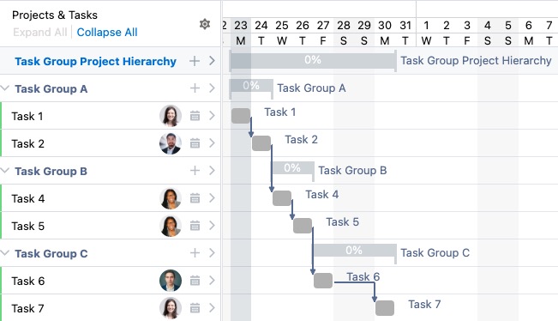This screenshot has height=321, width=558.
Task: Click Task Group C progress bar
Action: pos(355,251)
